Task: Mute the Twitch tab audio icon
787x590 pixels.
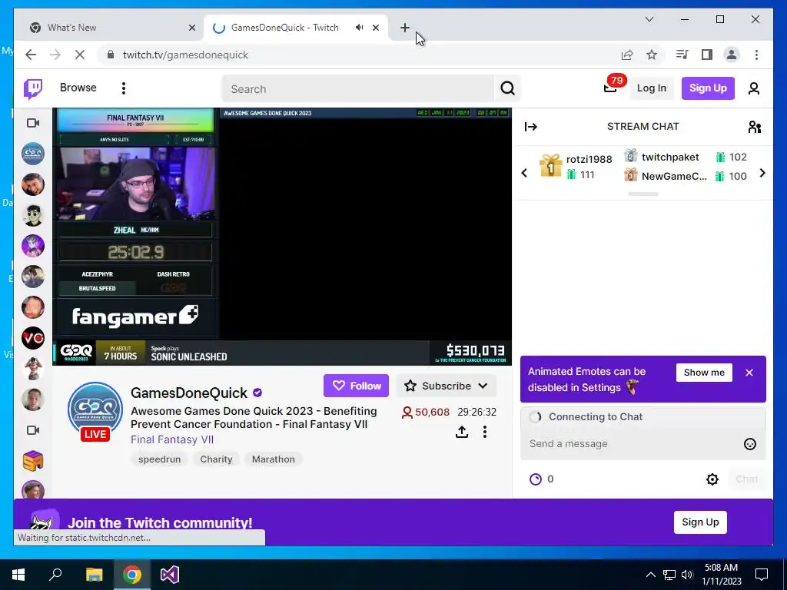Action: 359,28
